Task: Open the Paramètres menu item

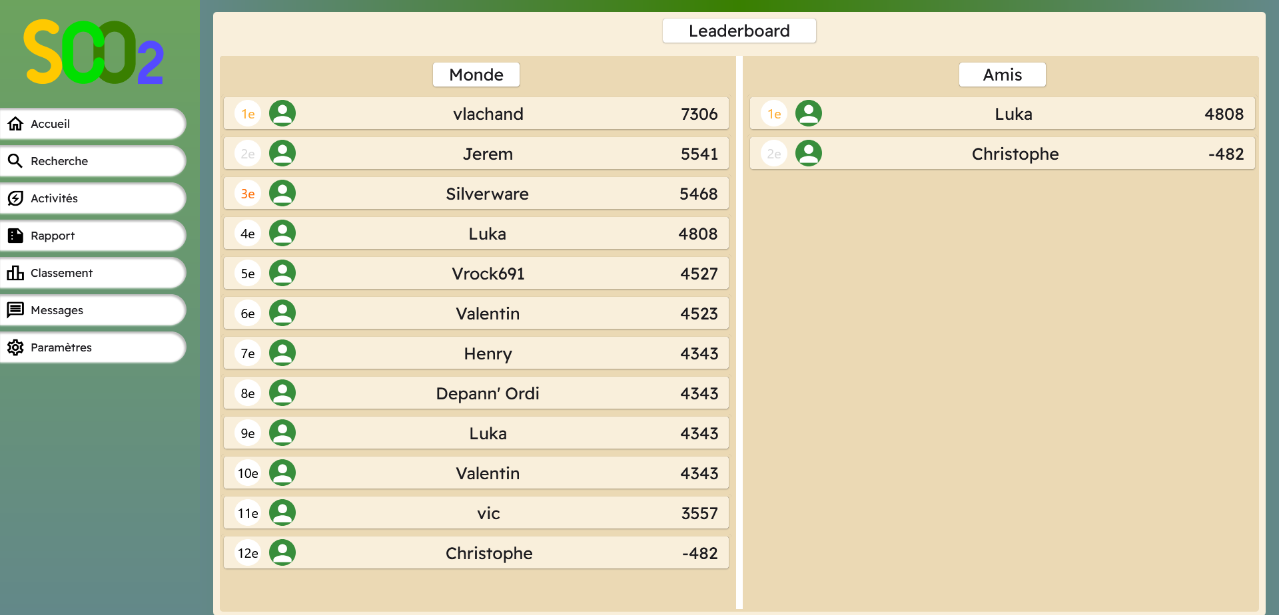Action: (93, 347)
